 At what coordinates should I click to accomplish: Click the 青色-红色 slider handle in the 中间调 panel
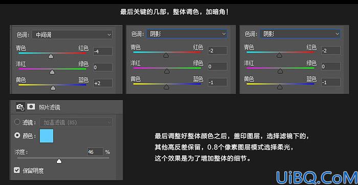point(51,56)
